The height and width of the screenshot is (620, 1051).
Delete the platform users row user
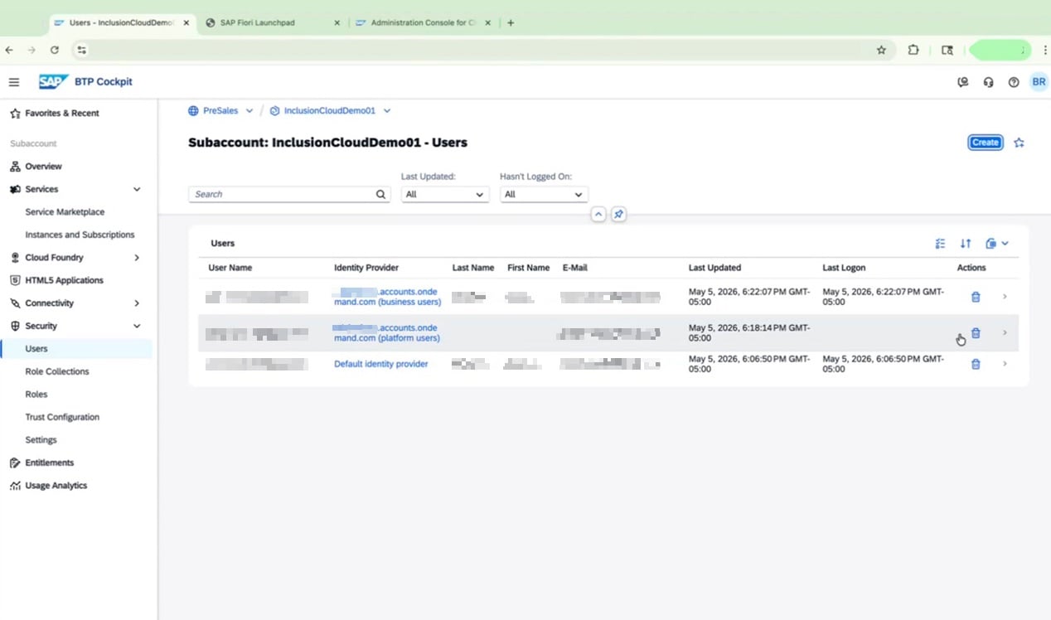(x=976, y=333)
